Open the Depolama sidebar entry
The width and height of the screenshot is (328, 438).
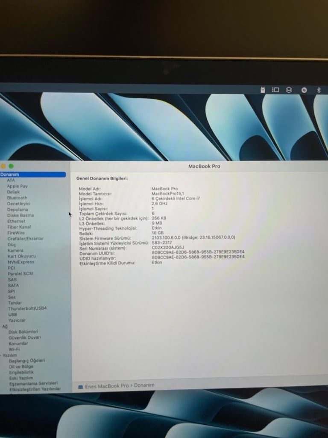pyautogui.click(x=18, y=210)
